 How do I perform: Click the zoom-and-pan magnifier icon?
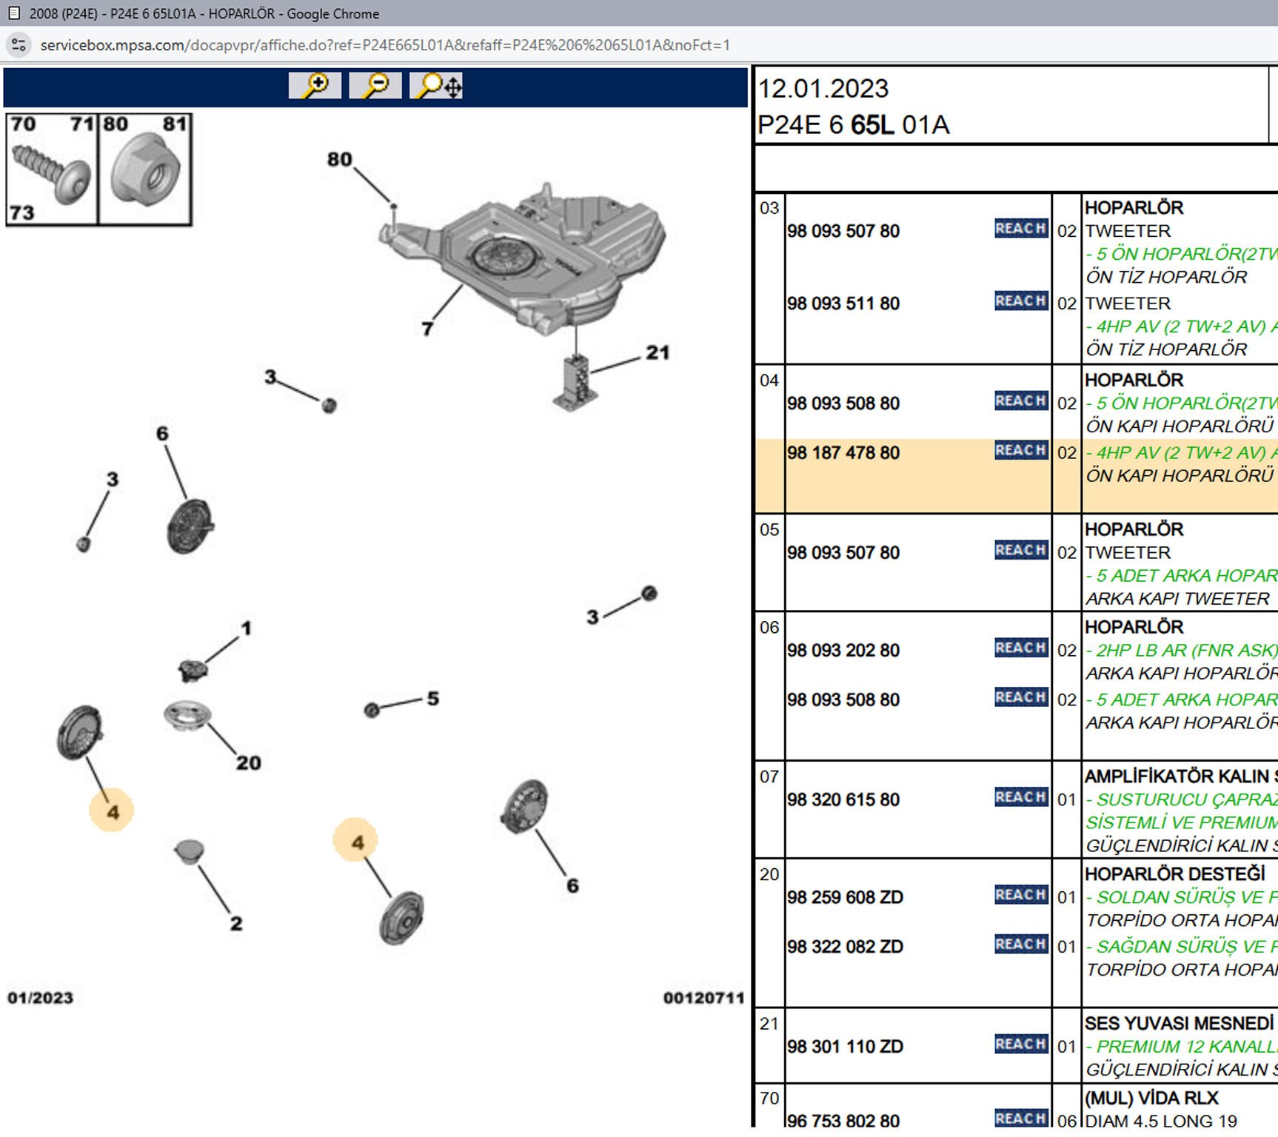click(x=437, y=86)
